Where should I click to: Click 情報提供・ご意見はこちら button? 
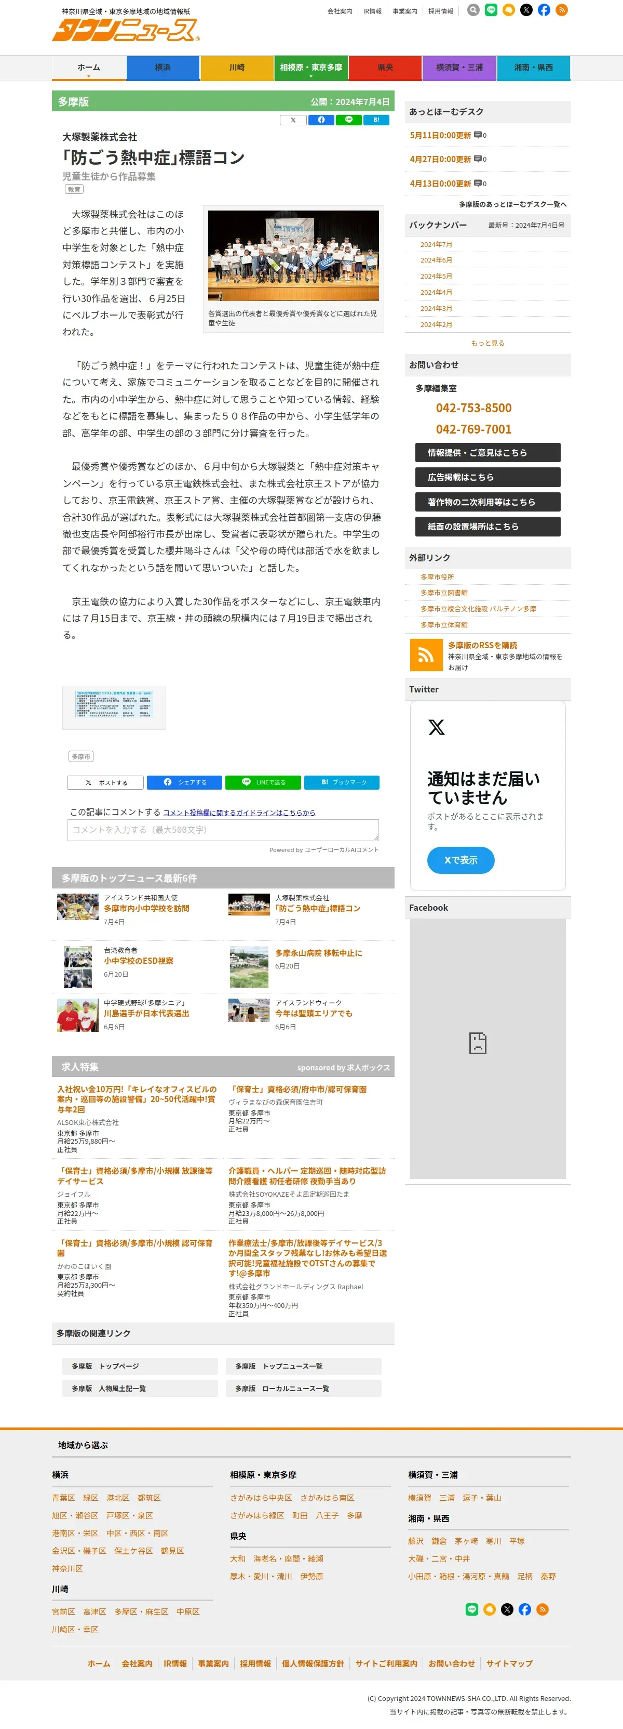coord(487,453)
